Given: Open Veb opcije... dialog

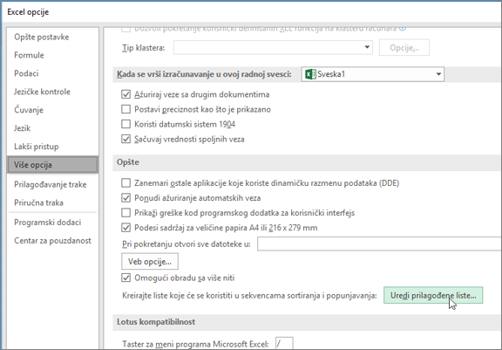Looking at the screenshot, I should coord(150,262).
